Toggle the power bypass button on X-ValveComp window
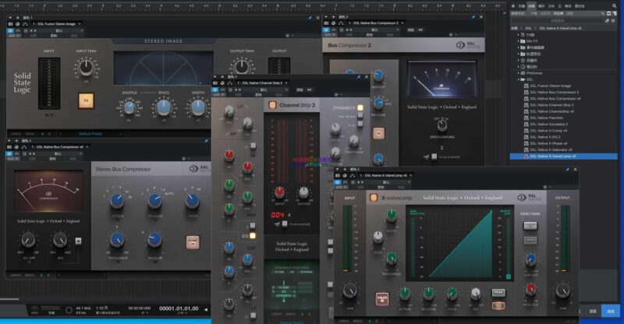The image size is (624, 324). (338, 182)
